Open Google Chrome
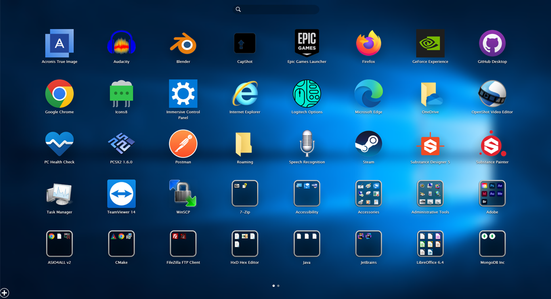The height and width of the screenshot is (299, 551). [x=60, y=94]
